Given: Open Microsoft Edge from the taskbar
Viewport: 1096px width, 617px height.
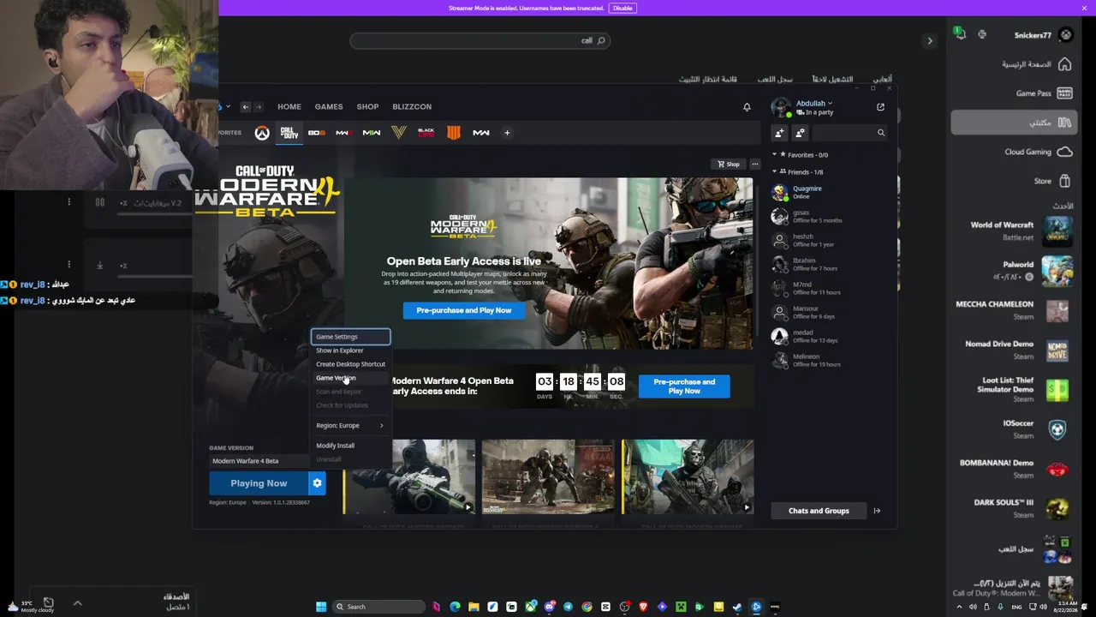Looking at the screenshot, I should [455, 607].
